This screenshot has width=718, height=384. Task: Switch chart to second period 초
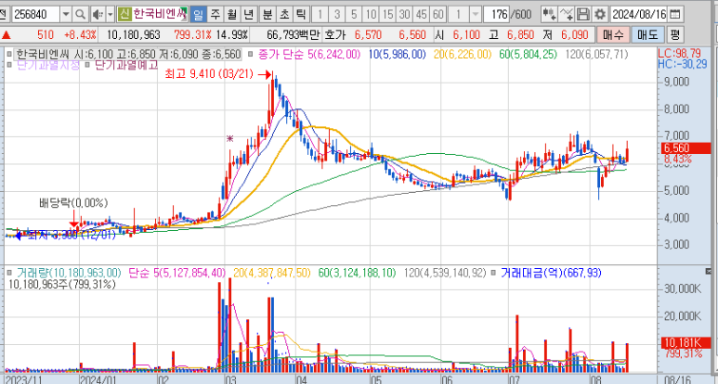[x=284, y=15]
